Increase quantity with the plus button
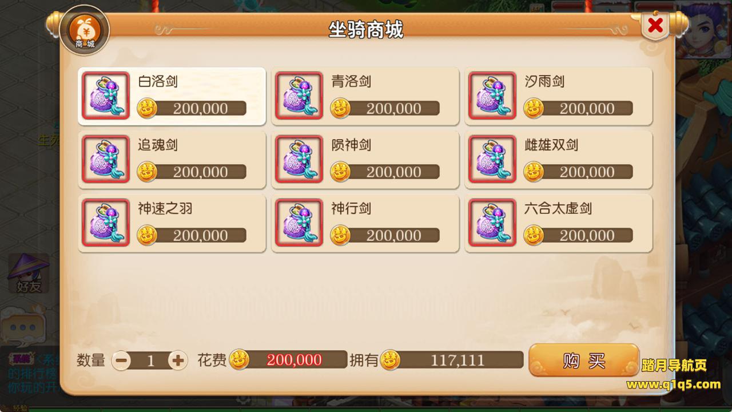Screen dimensions: 732x412 [x=178, y=360]
